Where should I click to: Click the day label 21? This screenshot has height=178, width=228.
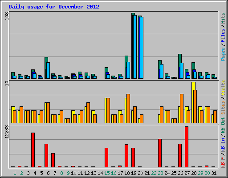click(147, 173)
